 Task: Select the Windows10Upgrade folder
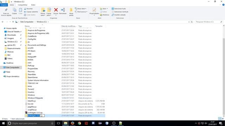pos(35,98)
